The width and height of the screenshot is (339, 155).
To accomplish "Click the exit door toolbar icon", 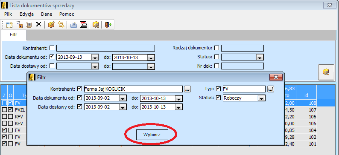I will 108,25.
